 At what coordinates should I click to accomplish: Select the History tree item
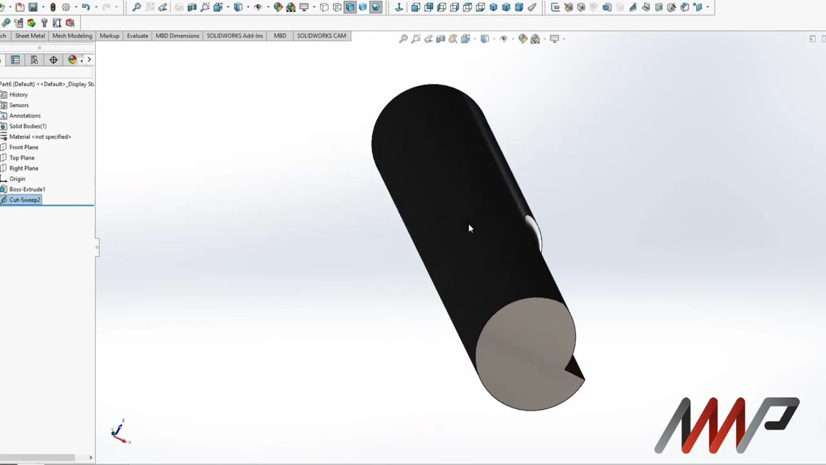point(18,95)
